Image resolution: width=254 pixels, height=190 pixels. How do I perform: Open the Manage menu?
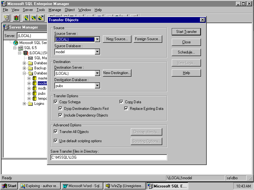(x=55, y=10)
